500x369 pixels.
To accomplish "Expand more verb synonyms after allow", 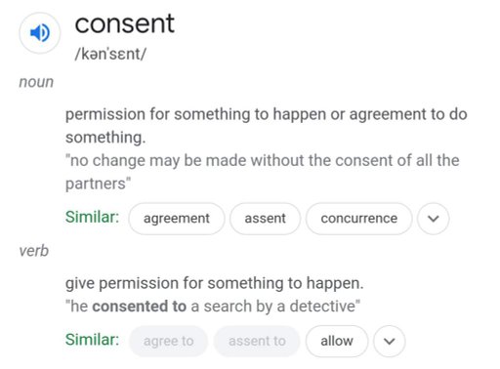I will (x=390, y=341).
